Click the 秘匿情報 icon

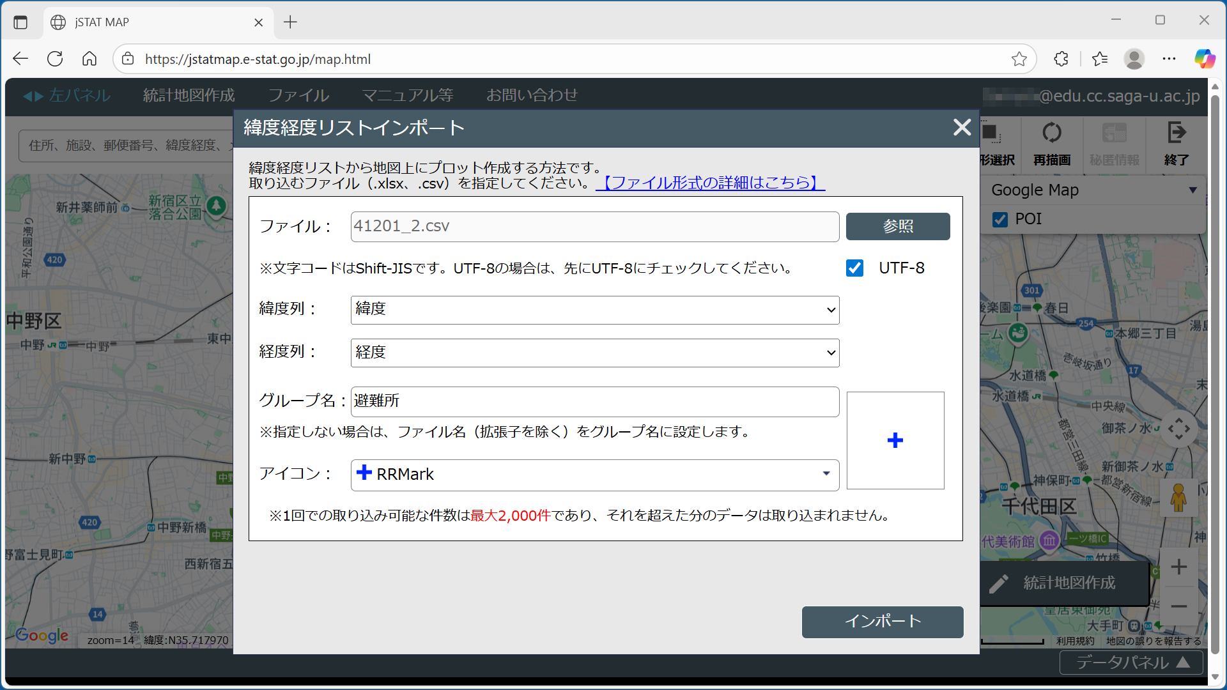click(1114, 134)
